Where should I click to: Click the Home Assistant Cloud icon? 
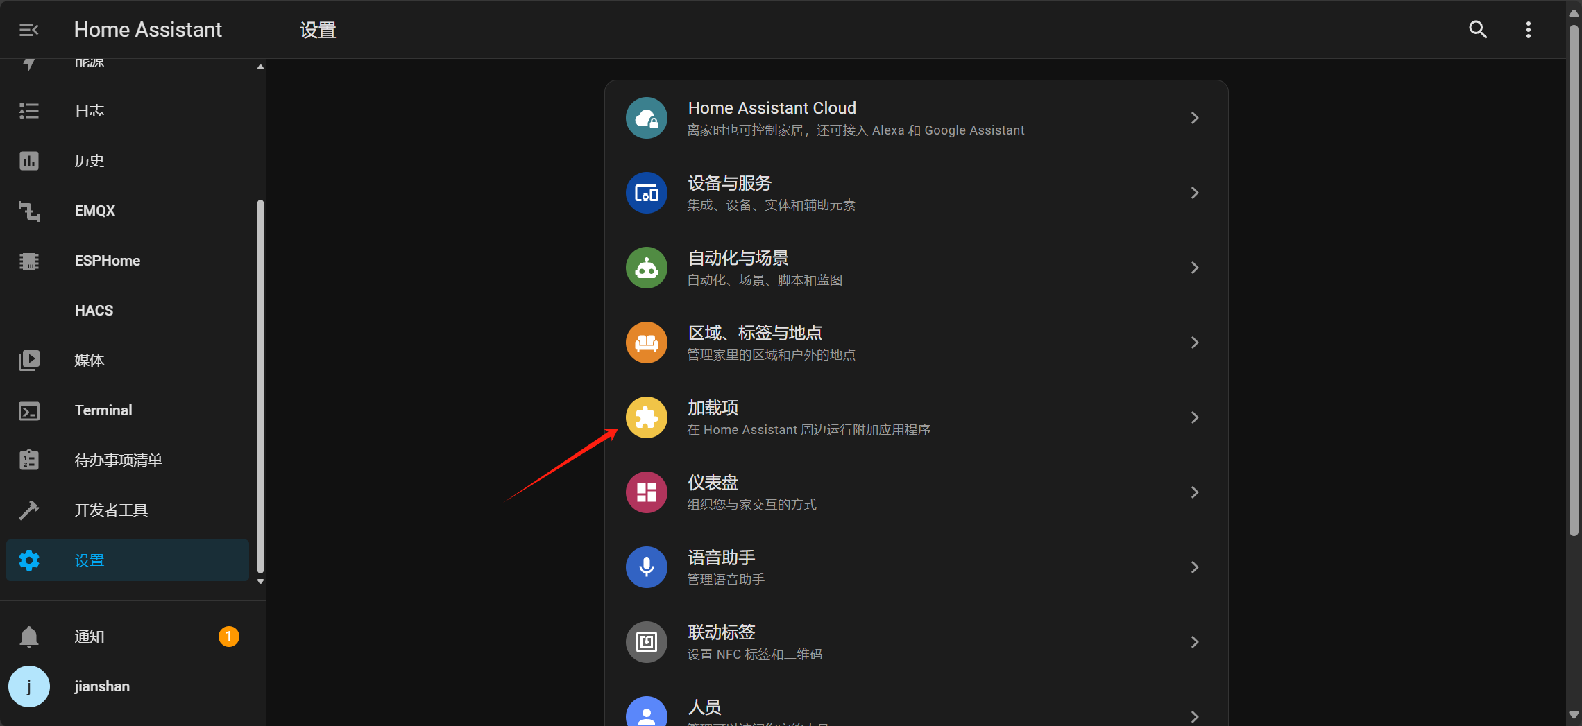click(647, 118)
